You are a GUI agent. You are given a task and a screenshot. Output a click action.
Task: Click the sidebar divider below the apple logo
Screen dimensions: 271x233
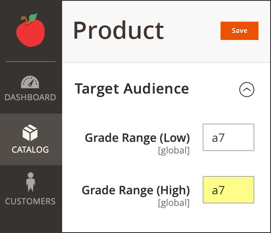coord(30,62)
